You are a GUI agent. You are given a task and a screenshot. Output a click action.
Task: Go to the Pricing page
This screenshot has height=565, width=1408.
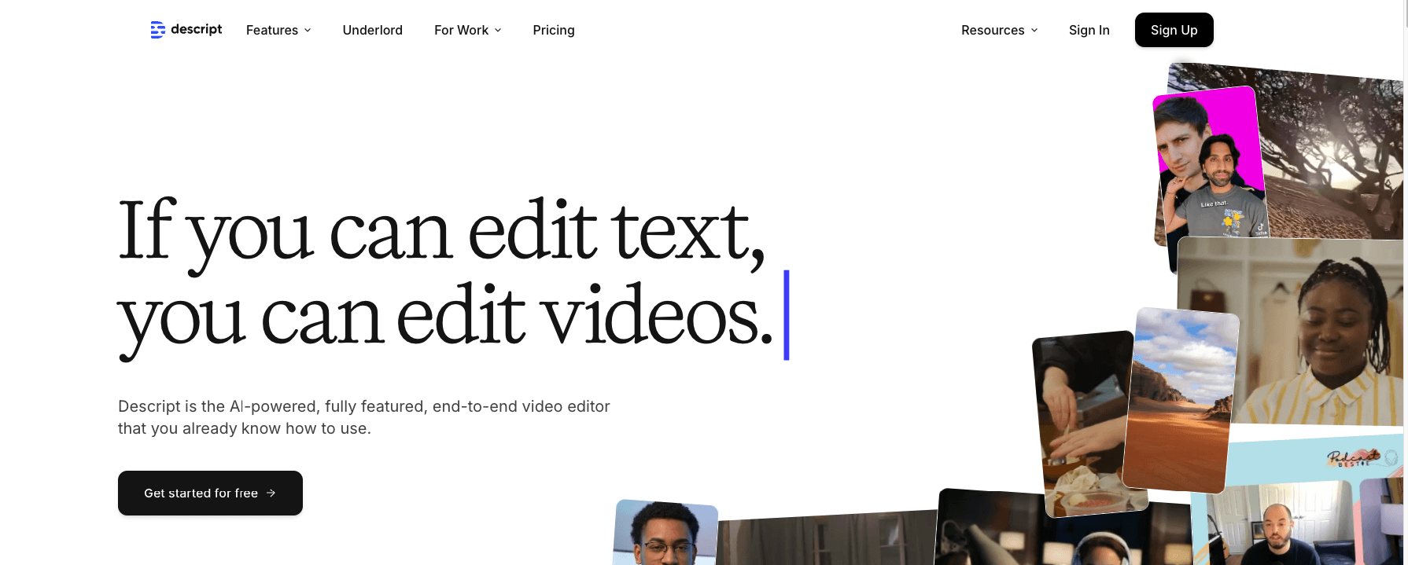point(553,30)
